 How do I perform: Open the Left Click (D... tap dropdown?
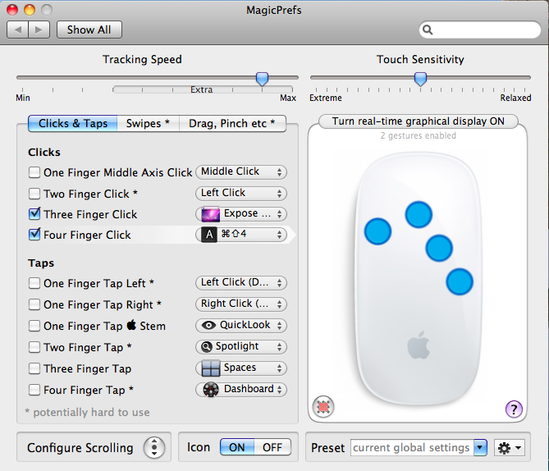(x=241, y=282)
